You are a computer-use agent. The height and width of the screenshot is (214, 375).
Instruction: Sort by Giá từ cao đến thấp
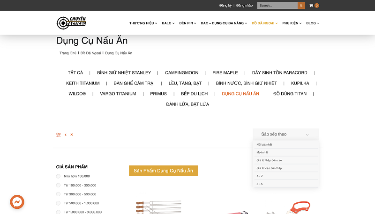pos(286,168)
